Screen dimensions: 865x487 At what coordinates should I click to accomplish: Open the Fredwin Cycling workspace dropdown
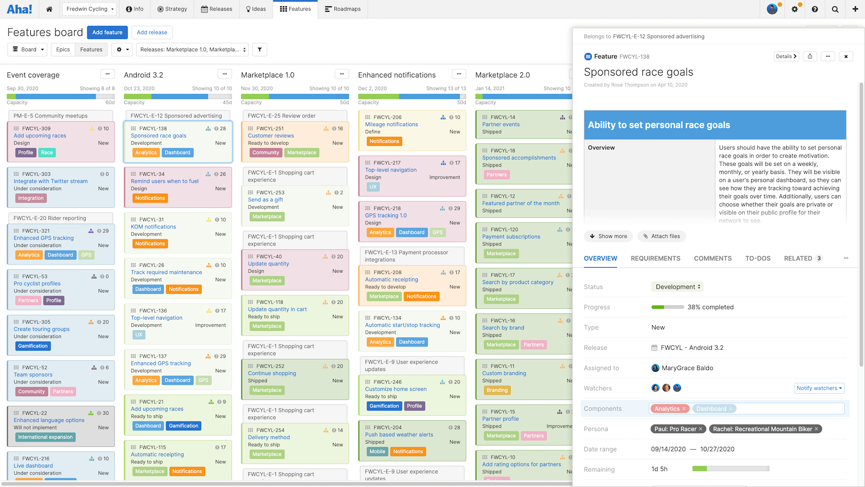tap(89, 9)
